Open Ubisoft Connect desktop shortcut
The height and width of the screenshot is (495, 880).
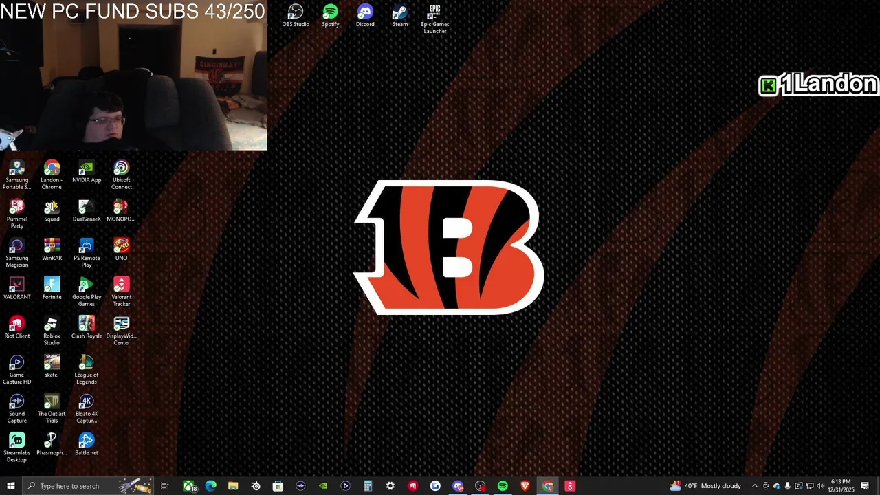tap(122, 175)
